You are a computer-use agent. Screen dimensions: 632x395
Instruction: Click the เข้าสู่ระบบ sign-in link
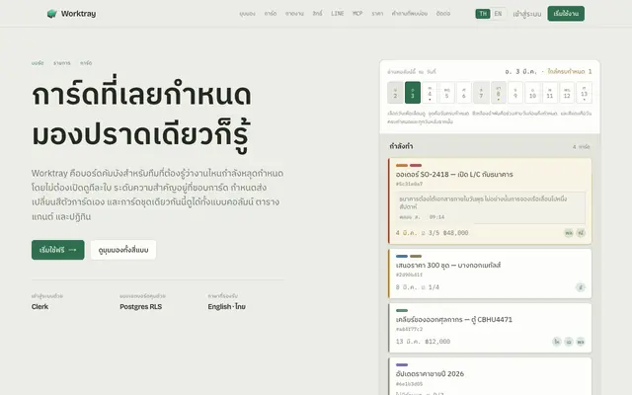click(x=526, y=14)
